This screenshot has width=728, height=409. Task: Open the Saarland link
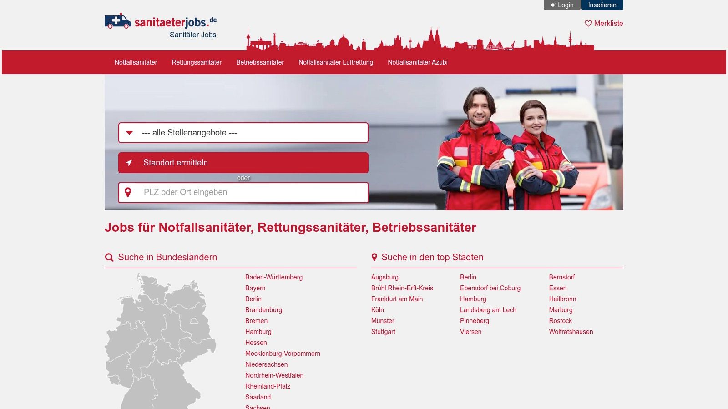pyautogui.click(x=258, y=397)
